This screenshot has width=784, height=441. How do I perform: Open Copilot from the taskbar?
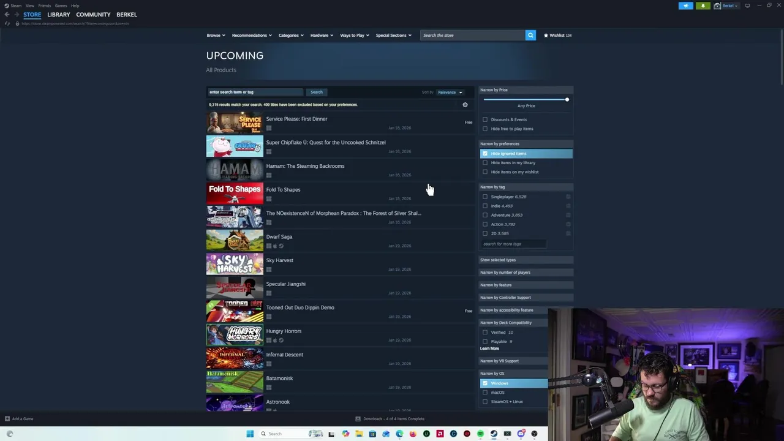pyautogui.click(x=345, y=434)
